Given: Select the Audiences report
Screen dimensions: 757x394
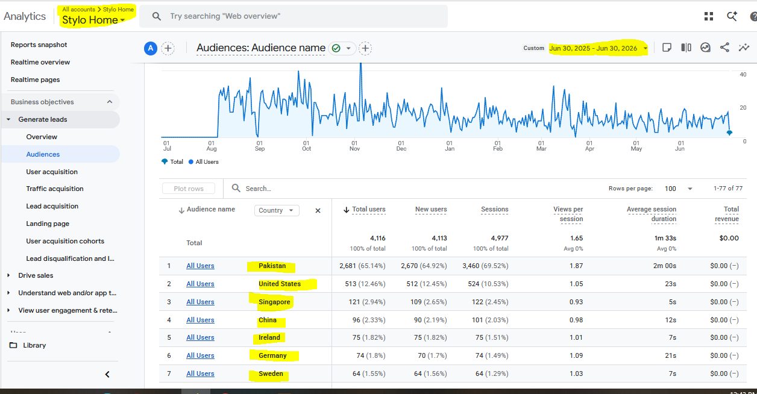Looking at the screenshot, I should coord(43,154).
